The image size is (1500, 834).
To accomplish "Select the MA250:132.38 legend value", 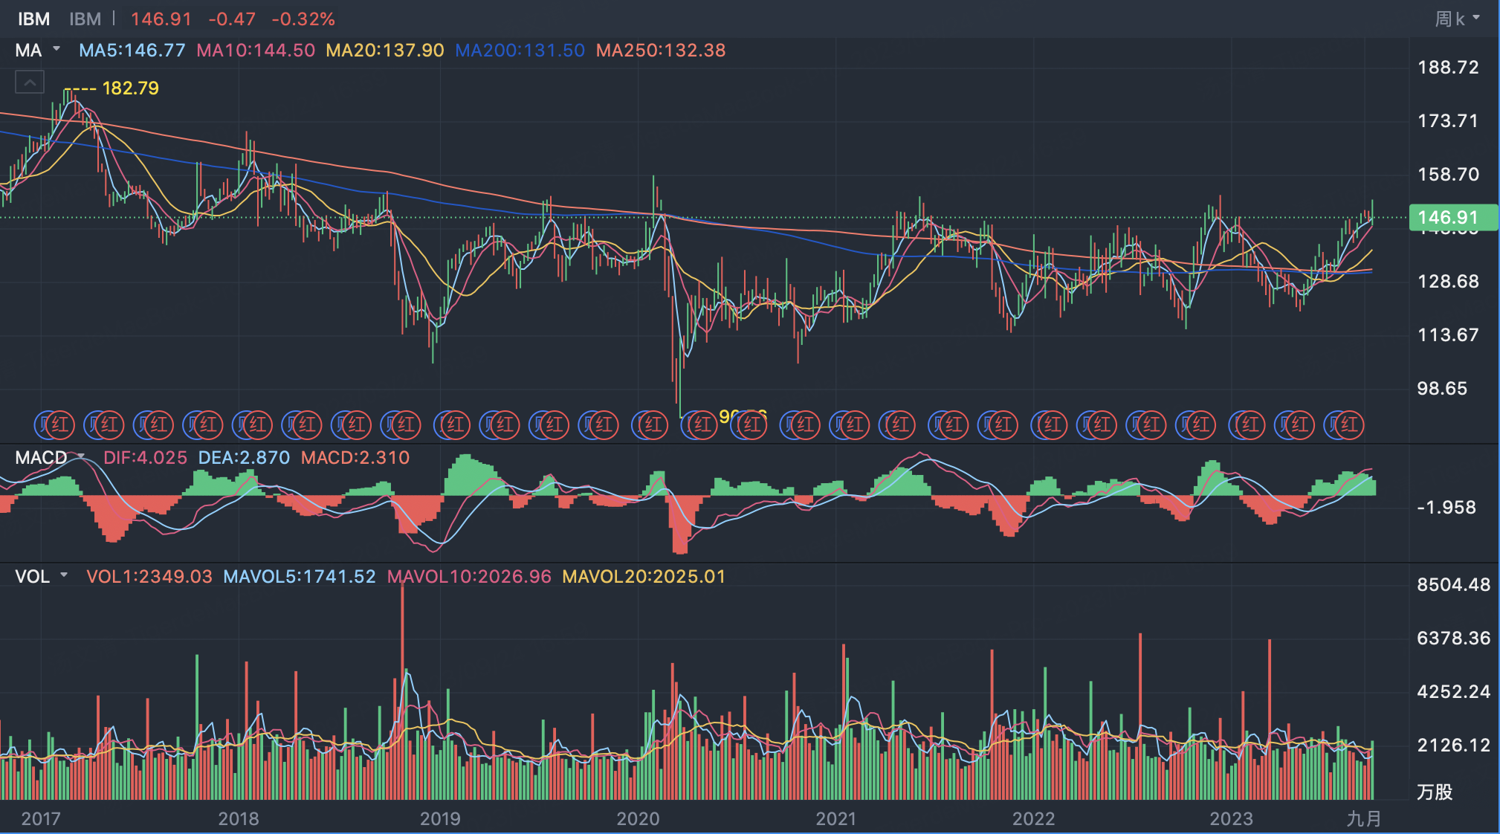I will pos(661,51).
